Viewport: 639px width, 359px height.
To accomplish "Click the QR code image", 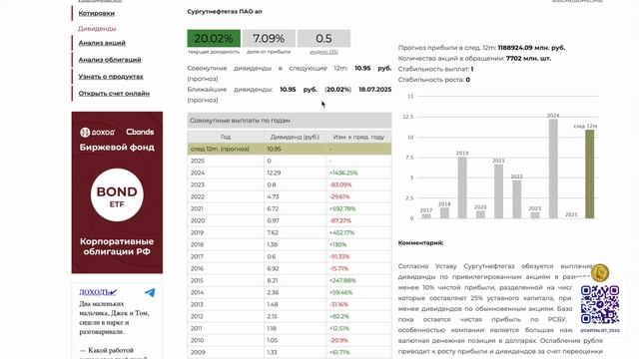I will tap(600, 304).
